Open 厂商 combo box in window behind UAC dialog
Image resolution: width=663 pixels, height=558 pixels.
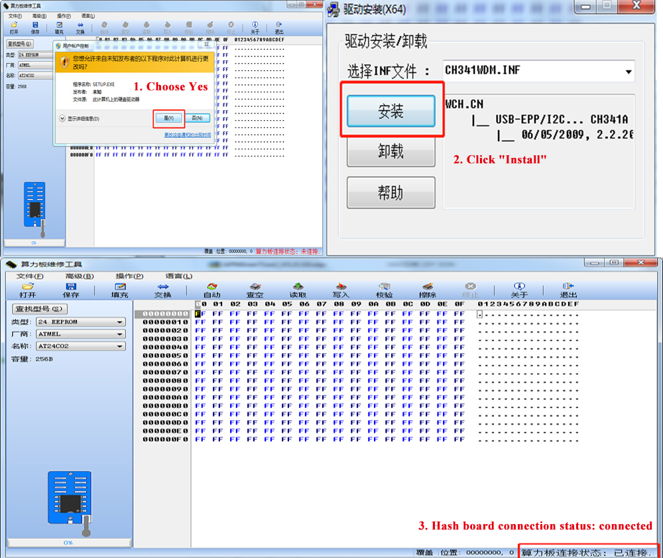(35, 65)
